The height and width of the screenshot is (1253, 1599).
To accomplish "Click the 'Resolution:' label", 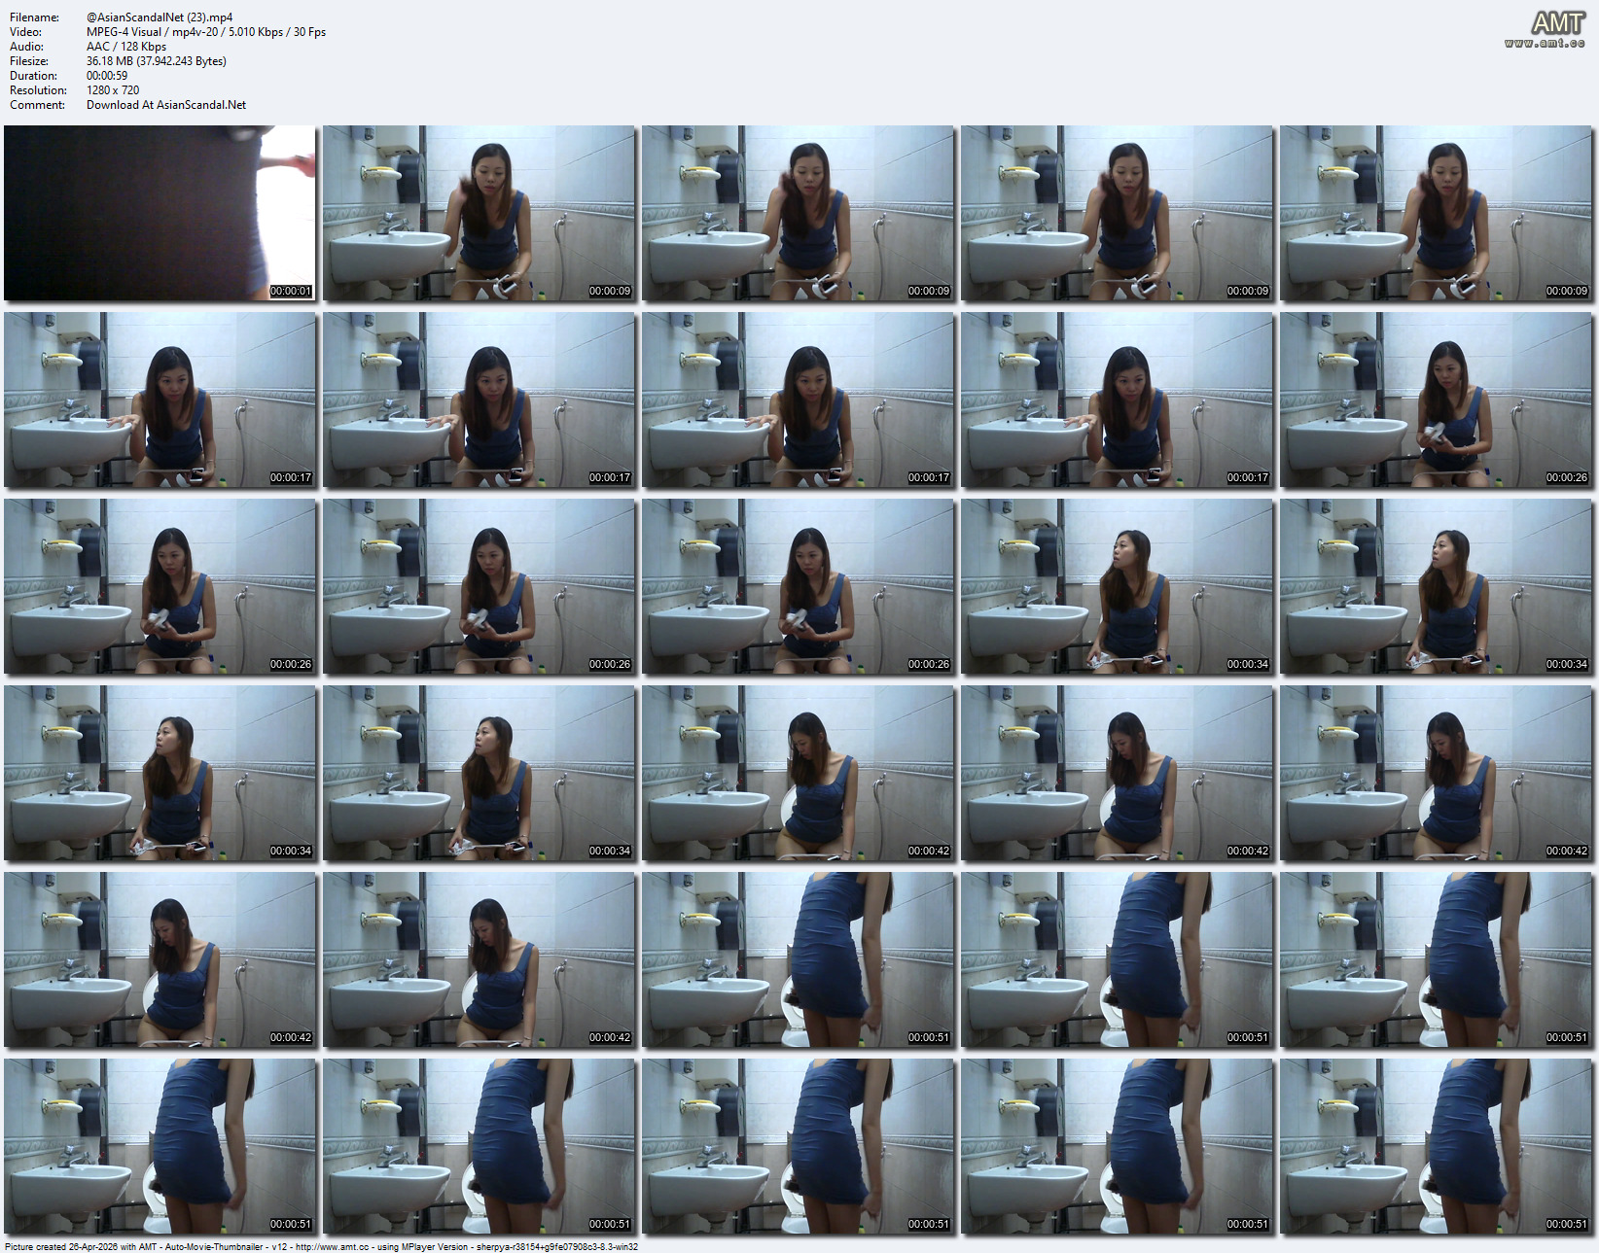I will click(38, 90).
